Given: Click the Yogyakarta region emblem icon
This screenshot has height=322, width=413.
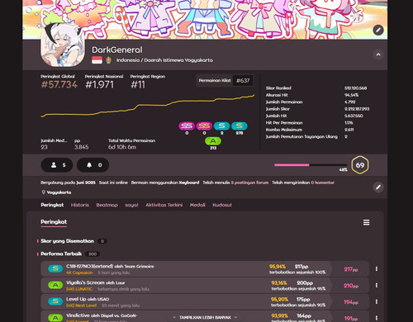Looking at the screenshot, I should click(x=108, y=60).
